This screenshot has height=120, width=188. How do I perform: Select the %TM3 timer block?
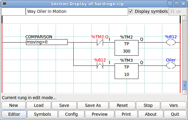tap(127, 71)
